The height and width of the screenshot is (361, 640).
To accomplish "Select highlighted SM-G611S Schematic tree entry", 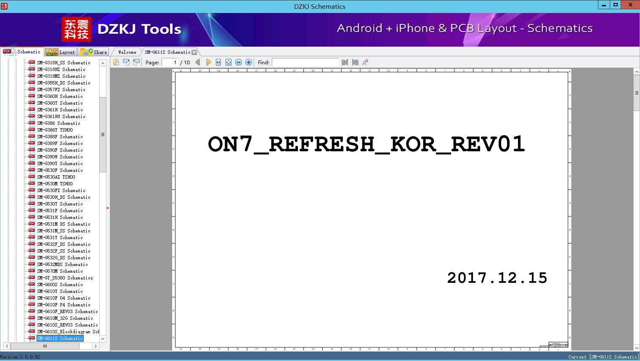I will click(x=60, y=338).
